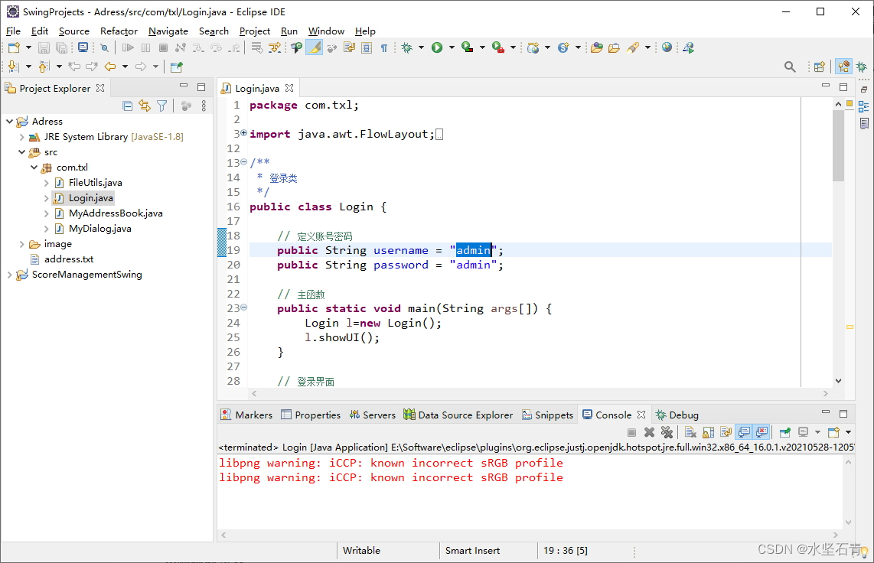The height and width of the screenshot is (563, 874).
Task: Toggle Mark Occurrences in the toolbar
Action: (x=315, y=47)
